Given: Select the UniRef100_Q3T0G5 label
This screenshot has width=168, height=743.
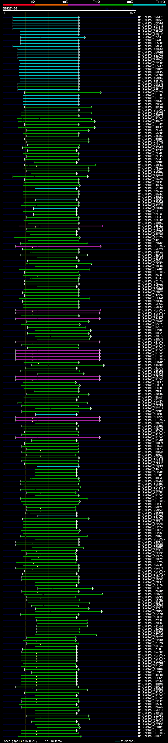Looking at the screenshot, I should [150, 342].
